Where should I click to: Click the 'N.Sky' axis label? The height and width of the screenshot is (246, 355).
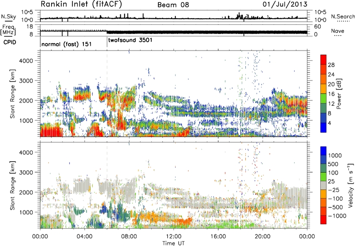tap(8, 16)
